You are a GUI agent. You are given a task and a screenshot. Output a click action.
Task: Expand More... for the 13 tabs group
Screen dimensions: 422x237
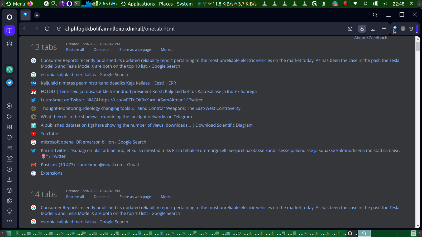(x=167, y=50)
